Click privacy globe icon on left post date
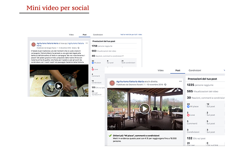The image size is (245, 154). coord(78,48)
